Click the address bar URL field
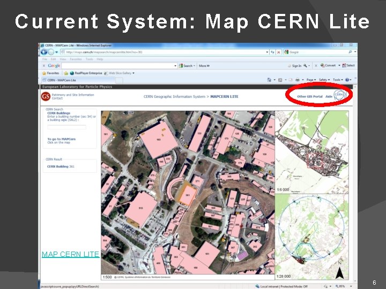Screen dimensions: 386x289 pyautogui.click(x=163, y=52)
